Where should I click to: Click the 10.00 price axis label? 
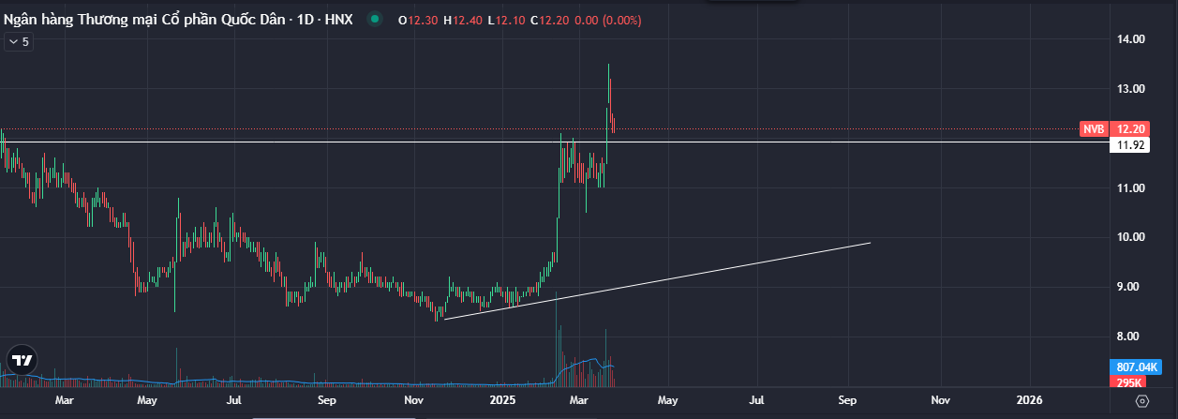point(1131,237)
